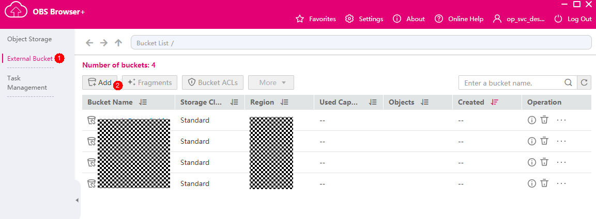Viewport: 596px width, 219px height.
Task: Delete the fourth bucket using trash icon
Action: (x=544, y=183)
